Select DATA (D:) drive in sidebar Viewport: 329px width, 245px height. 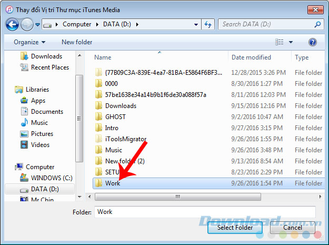click(x=39, y=189)
